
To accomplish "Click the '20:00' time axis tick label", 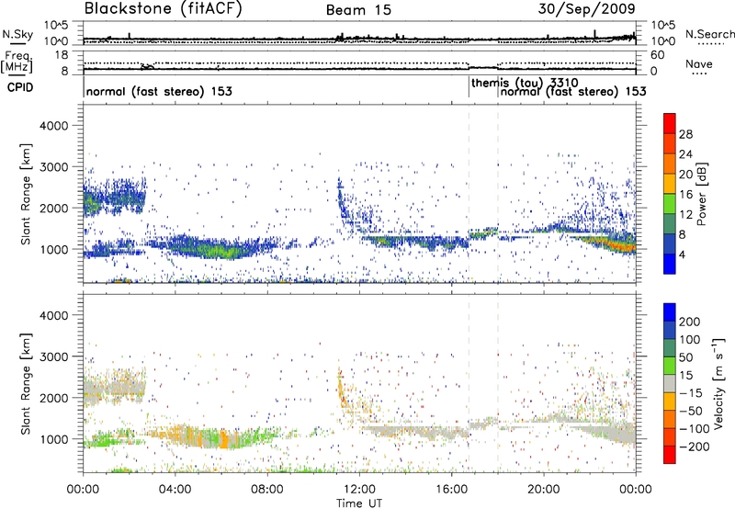I will [543, 490].
